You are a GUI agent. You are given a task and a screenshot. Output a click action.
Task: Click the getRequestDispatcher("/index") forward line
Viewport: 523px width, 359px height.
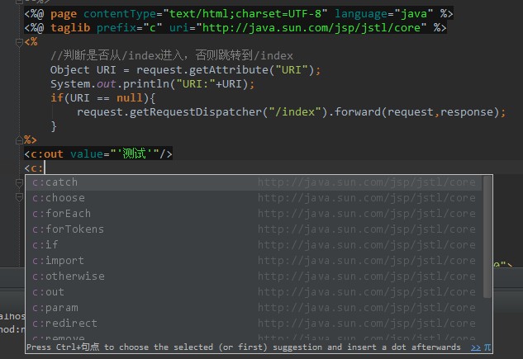(x=291, y=112)
